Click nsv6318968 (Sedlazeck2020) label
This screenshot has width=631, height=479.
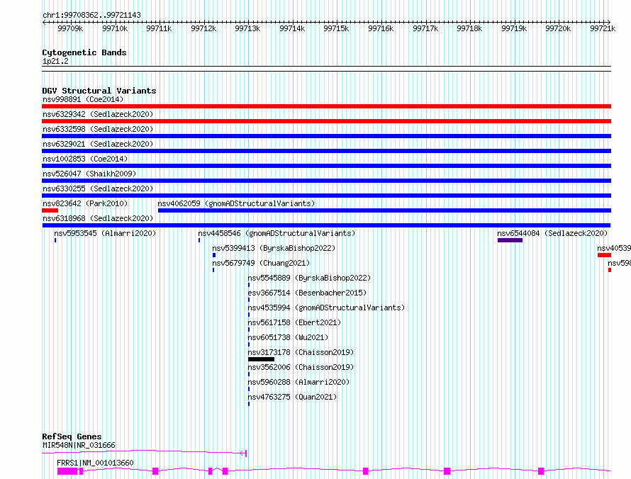[98, 218]
